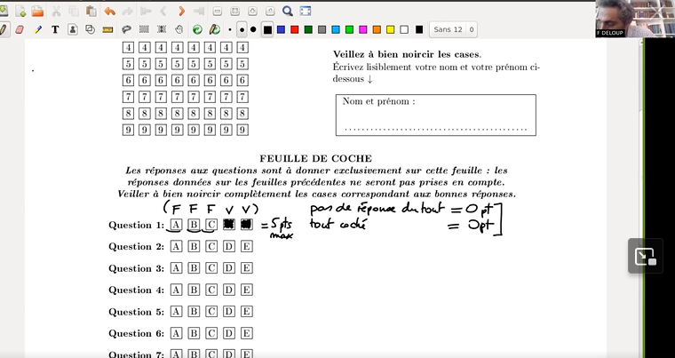Image resolution: width=675 pixels, height=358 pixels.
Task: Click the Copy icon
Action: click(x=74, y=11)
